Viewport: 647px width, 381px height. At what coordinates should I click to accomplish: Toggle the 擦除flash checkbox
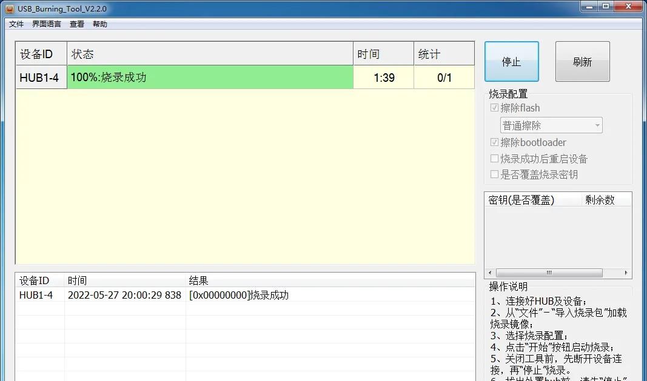(x=494, y=108)
